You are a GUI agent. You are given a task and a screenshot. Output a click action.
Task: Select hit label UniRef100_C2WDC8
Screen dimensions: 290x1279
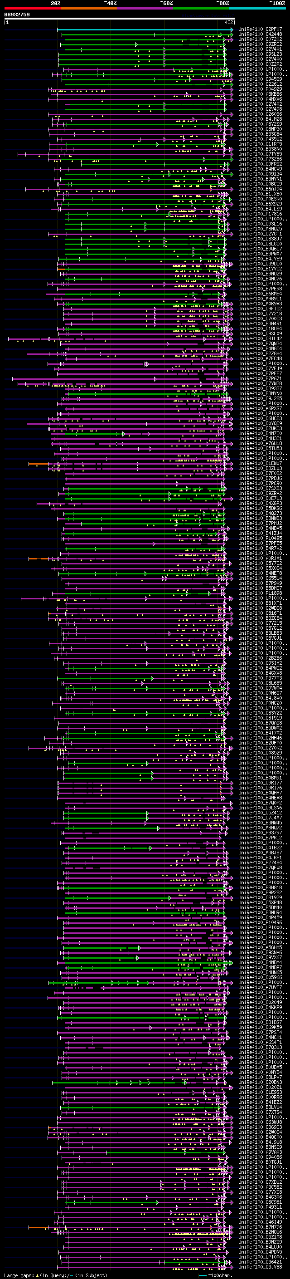tap(260, 608)
